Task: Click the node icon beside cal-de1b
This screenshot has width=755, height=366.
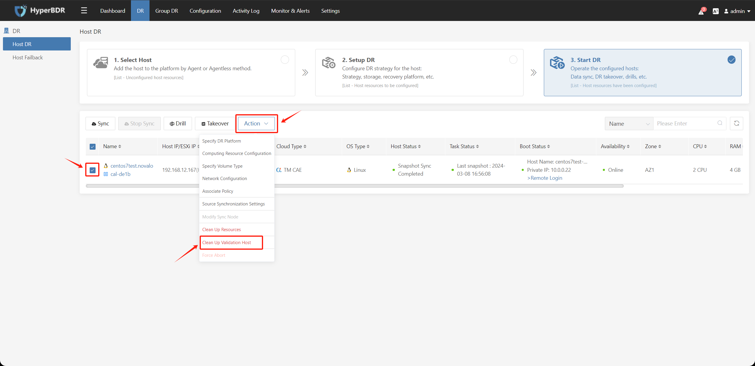Action: tap(106, 174)
